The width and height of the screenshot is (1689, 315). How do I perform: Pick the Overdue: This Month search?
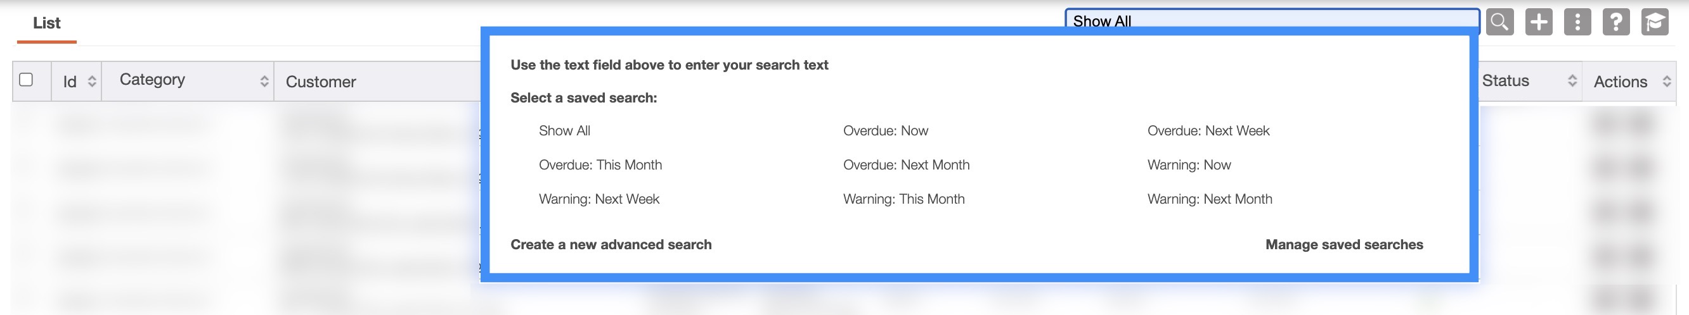click(600, 164)
